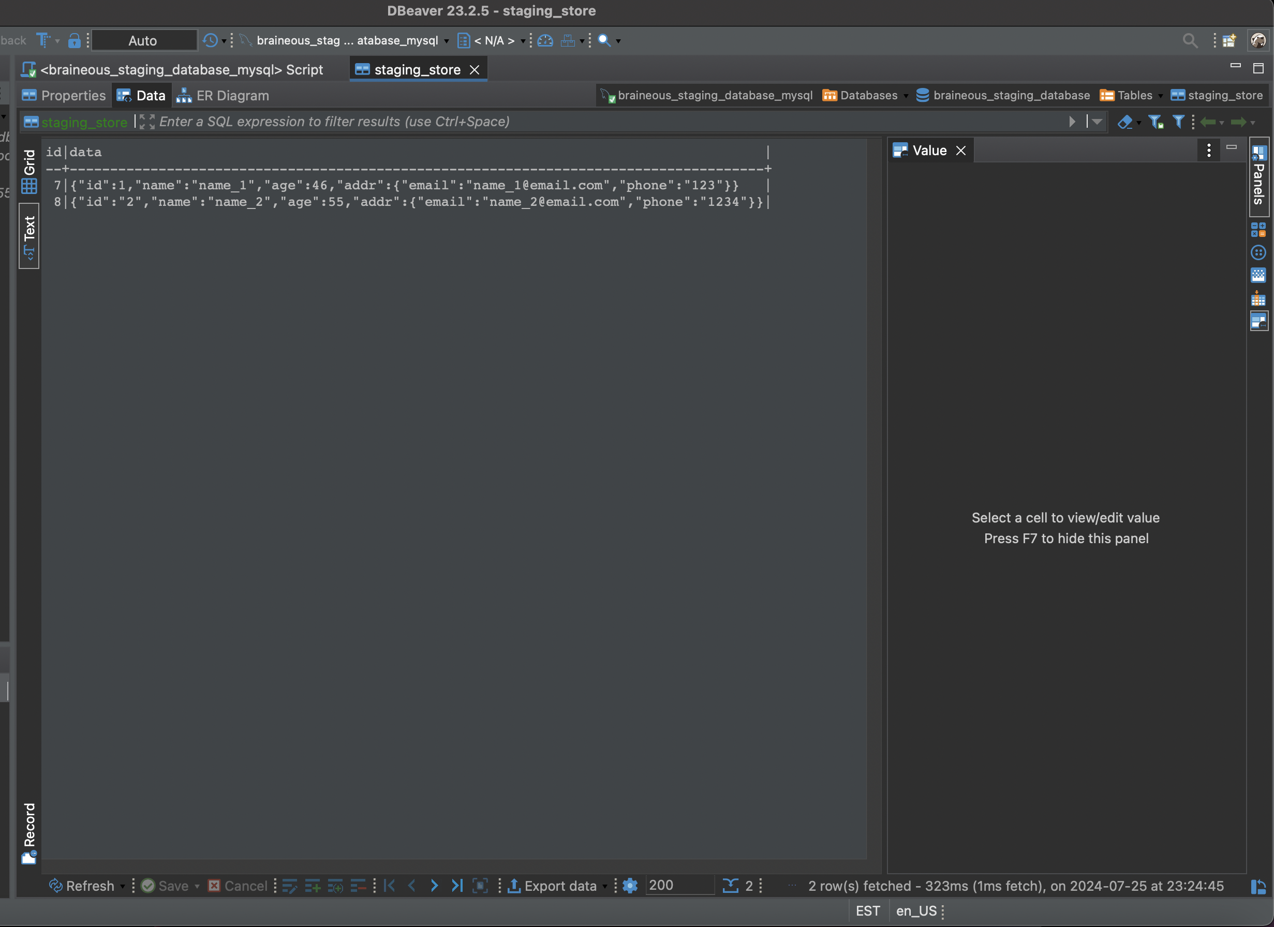
Task: Toggle the filter rows icon
Action: [1179, 122]
